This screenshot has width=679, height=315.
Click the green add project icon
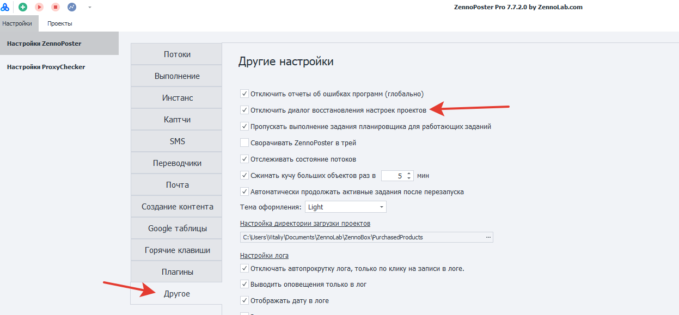pyautogui.click(x=23, y=7)
